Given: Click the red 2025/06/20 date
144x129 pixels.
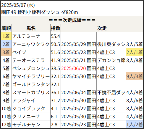Looking at the screenshot, I should point(73,68).
